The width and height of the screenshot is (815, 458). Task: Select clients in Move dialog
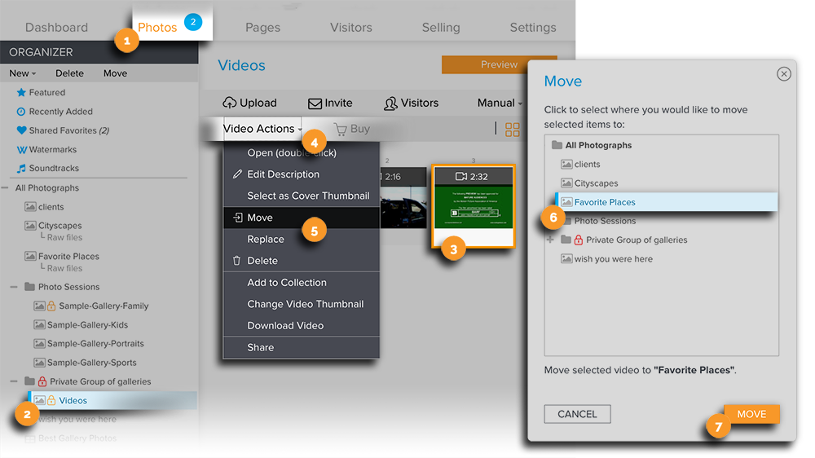tap(580, 165)
